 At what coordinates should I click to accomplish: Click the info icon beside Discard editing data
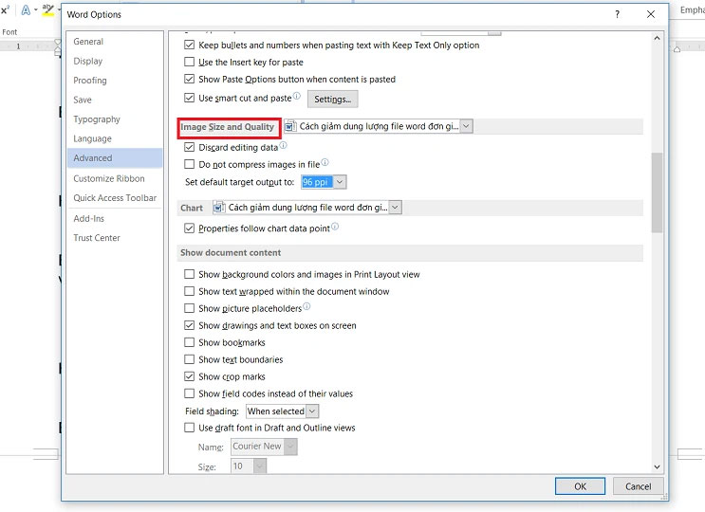pos(284,146)
